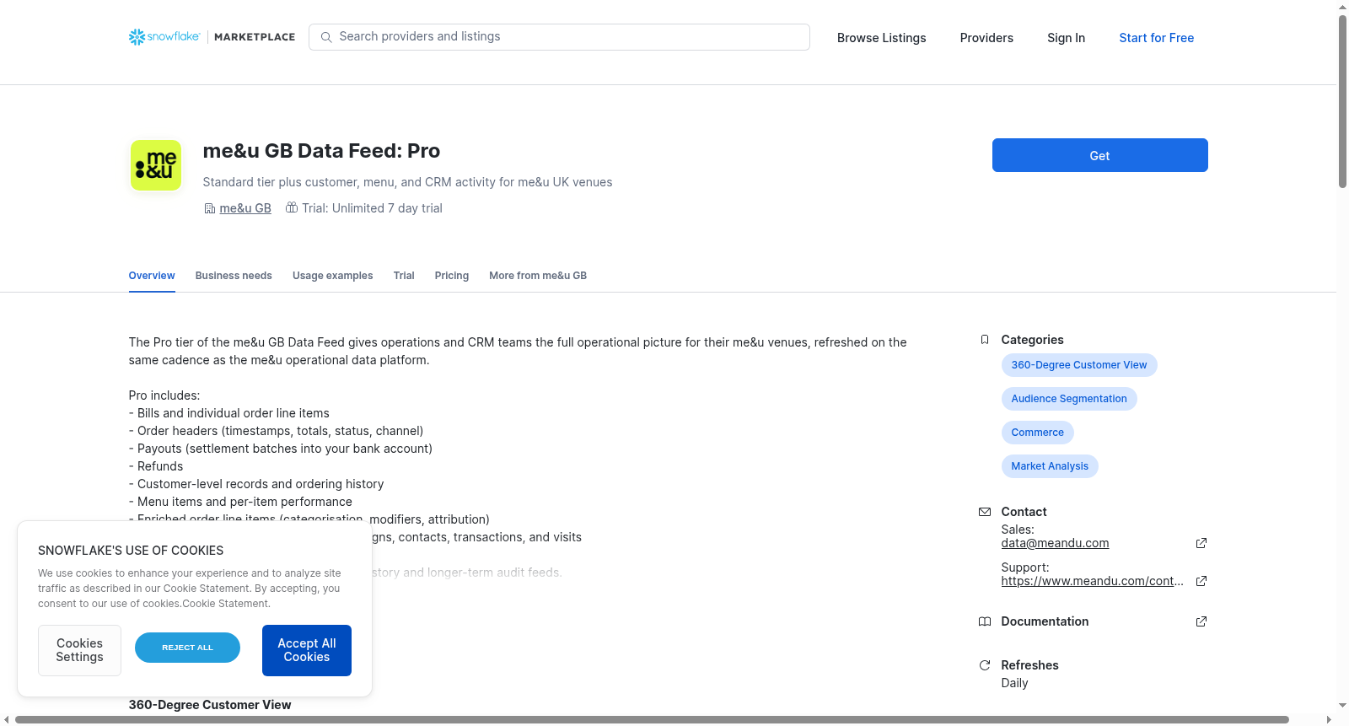Select Market Analysis category tag
1349x726 pixels.
point(1050,466)
